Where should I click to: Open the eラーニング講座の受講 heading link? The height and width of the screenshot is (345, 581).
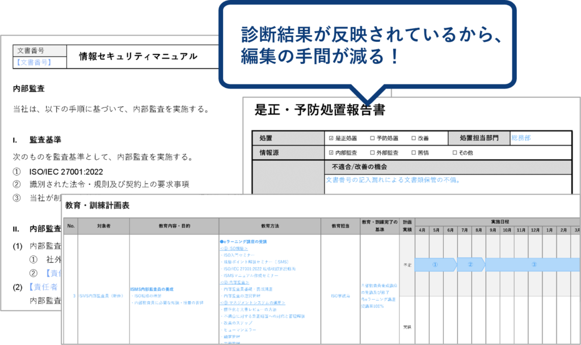click(x=245, y=241)
